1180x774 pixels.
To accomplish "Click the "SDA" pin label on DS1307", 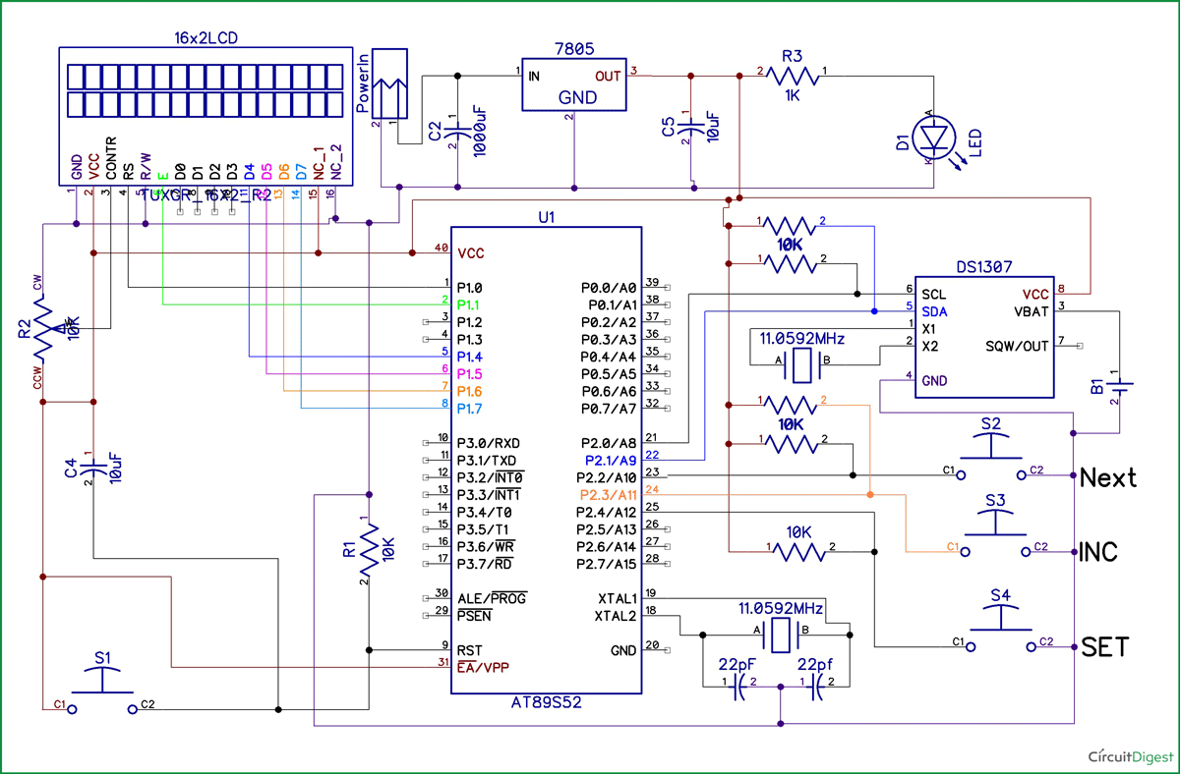I will pos(934,311).
